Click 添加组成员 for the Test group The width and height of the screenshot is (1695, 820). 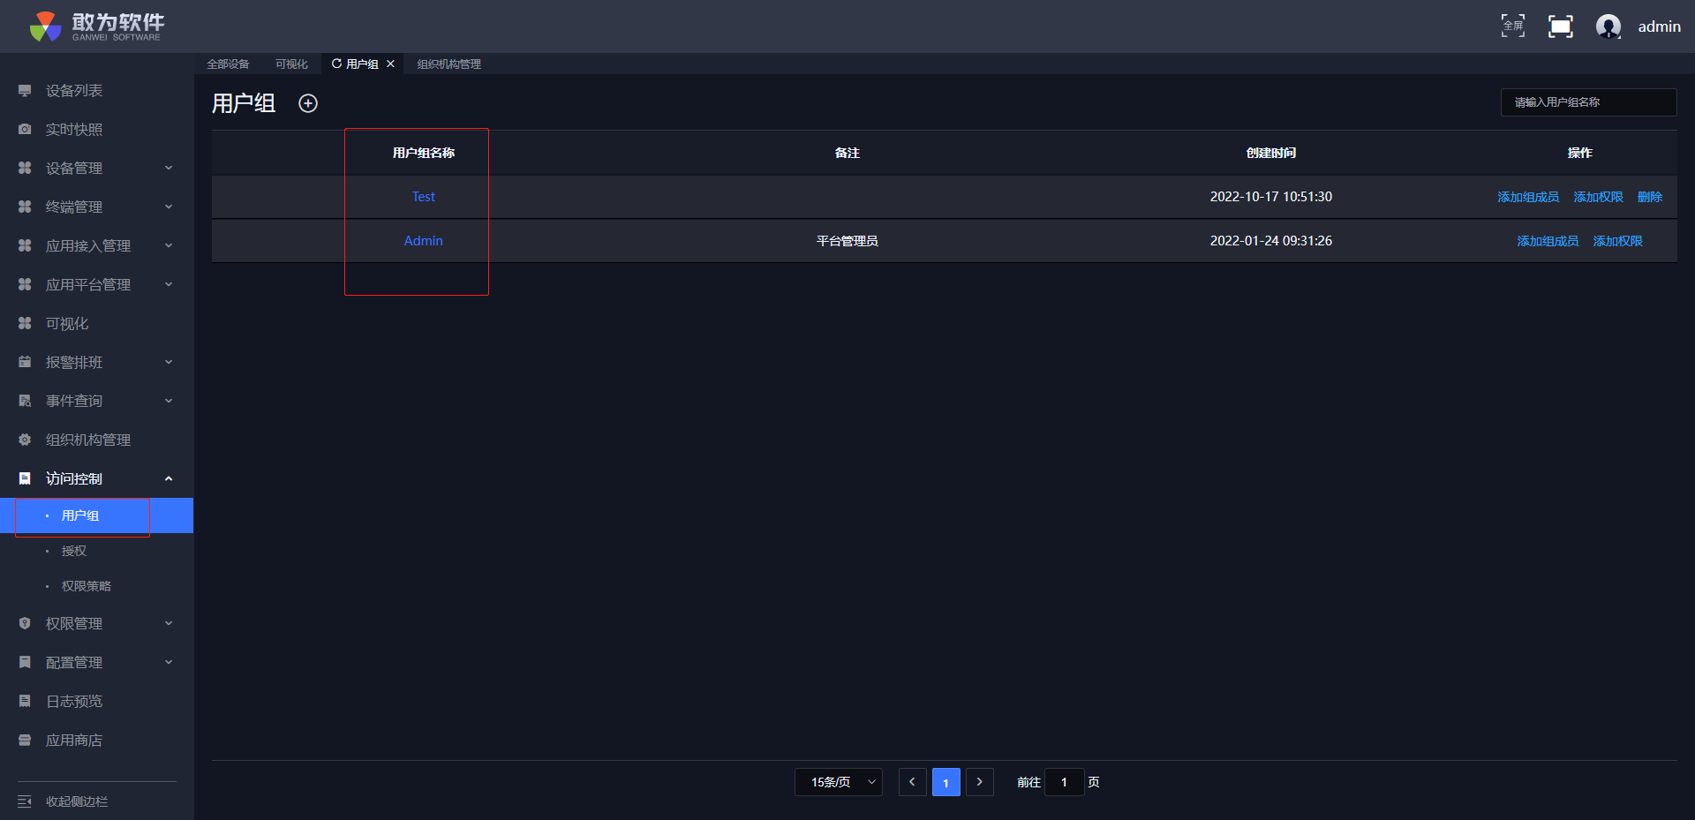(x=1528, y=197)
